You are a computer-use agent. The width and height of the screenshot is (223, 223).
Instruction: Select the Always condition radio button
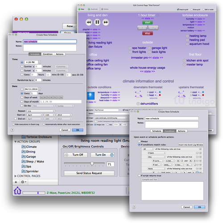(139, 141)
